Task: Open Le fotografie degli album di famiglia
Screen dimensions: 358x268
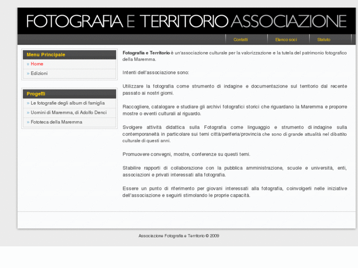Action: coord(67,103)
